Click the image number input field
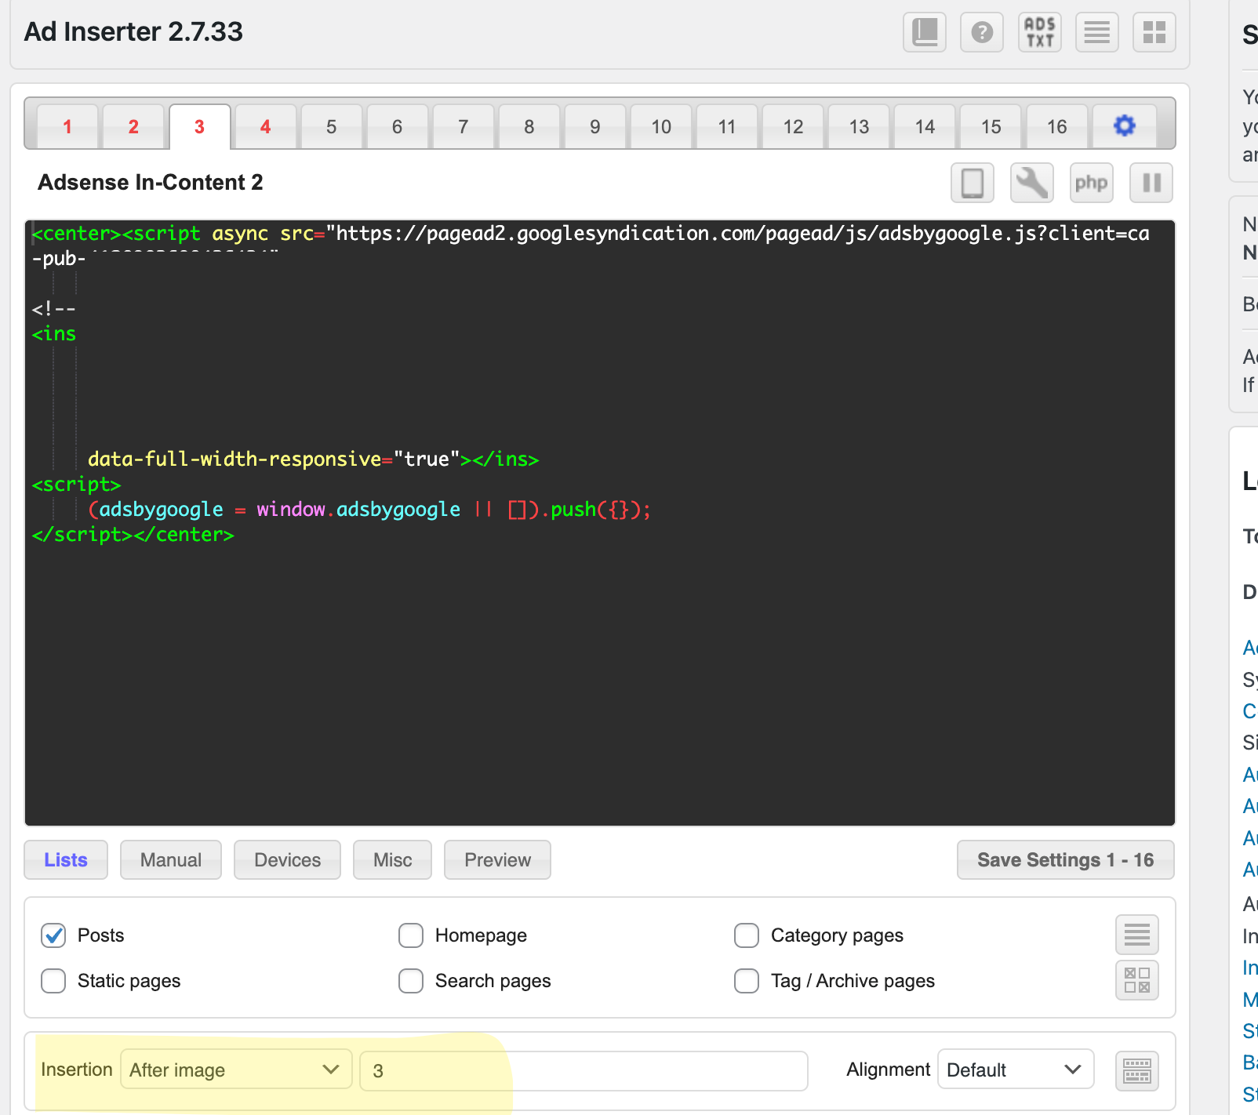 tap(583, 1071)
